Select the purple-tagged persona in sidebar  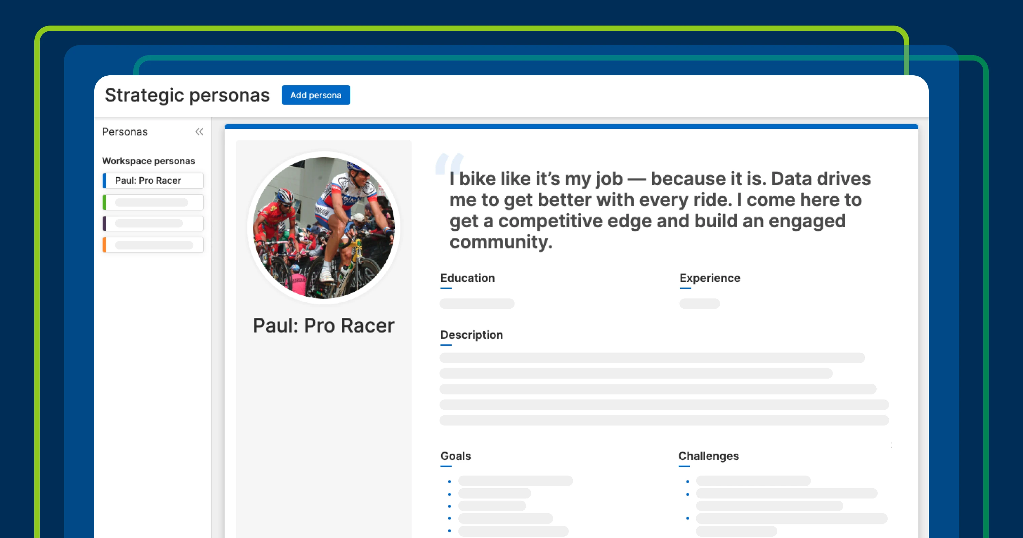pos(153,223)
